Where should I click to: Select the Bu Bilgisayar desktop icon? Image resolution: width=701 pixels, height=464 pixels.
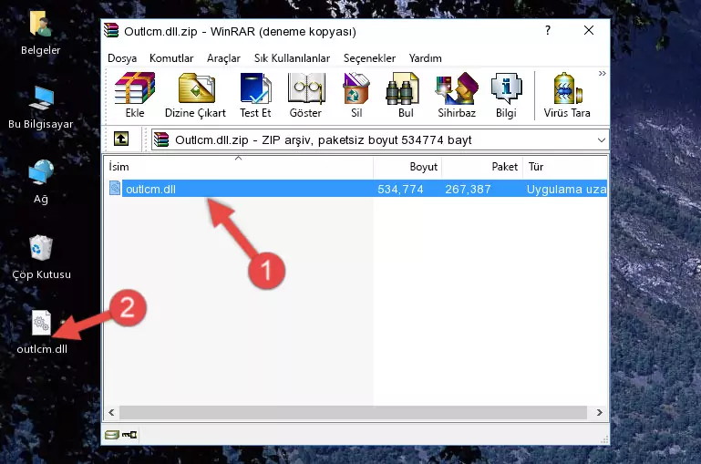(40, 108)
